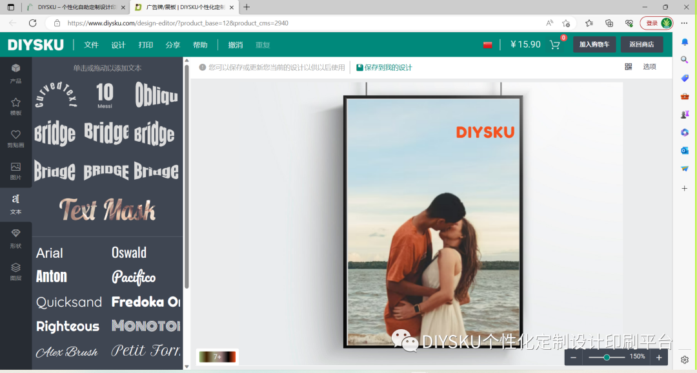Open the 形状 (Shapes) sidebar panel

[x=15, y=238]
